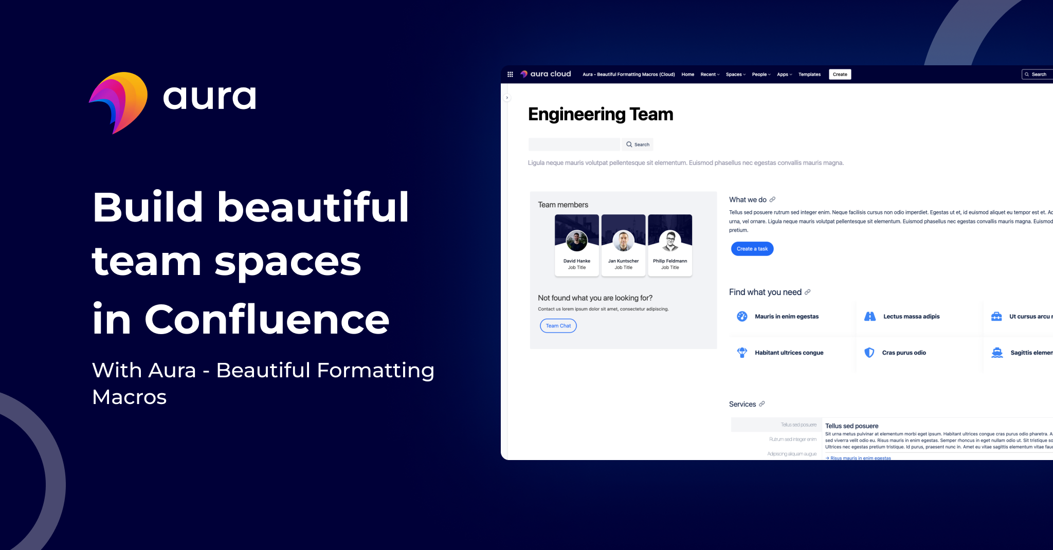Open Philip Feldmann's profile card
Screen dimensions: 1053x550
pyautogui.click(x=670, y=246)
